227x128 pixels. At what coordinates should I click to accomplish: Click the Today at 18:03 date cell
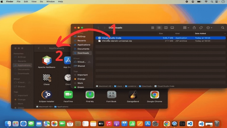(x=203, y=41)
